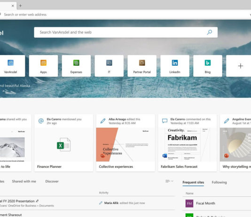Open the Apps quick link tile
The image size is (251, 217).
click(43, 66)
